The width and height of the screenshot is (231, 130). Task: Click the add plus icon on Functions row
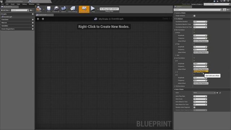33,19
